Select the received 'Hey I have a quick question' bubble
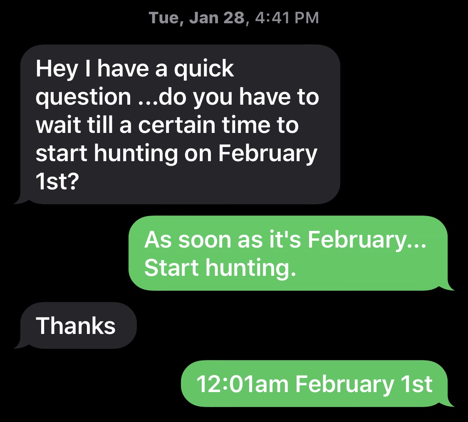Screen dimensions: 468x422 (180, 125)
